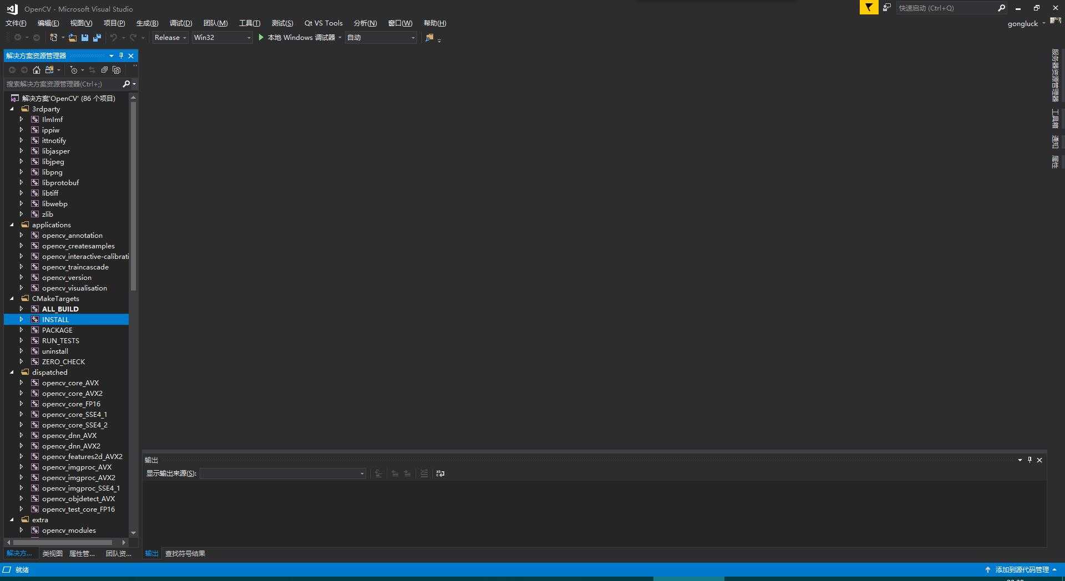Click the Solution Explorer horizontal scrollbar thumb

tap(63, 542)
